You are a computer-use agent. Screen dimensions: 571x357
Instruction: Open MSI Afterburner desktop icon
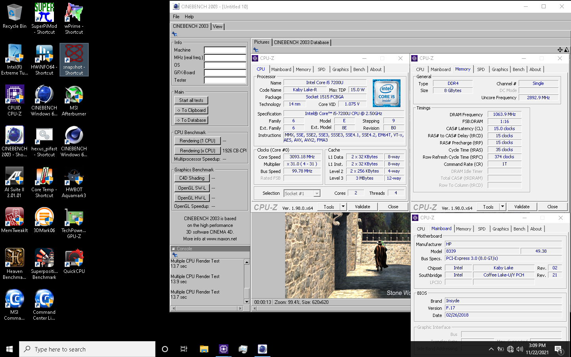coord(74,100)
